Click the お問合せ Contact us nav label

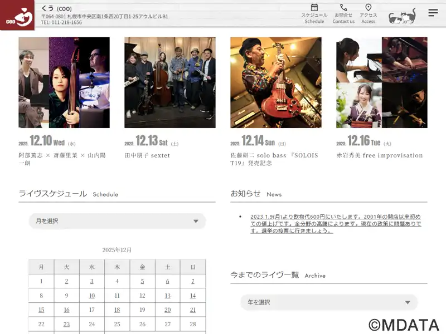343,18
